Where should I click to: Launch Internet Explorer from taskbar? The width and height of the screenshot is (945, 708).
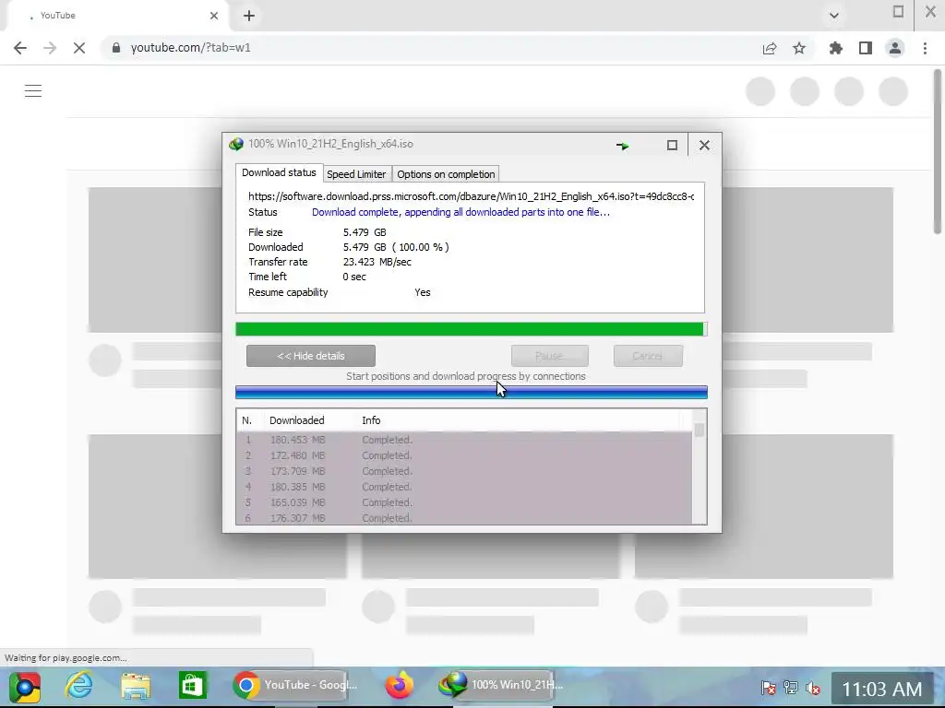[79, 686]
